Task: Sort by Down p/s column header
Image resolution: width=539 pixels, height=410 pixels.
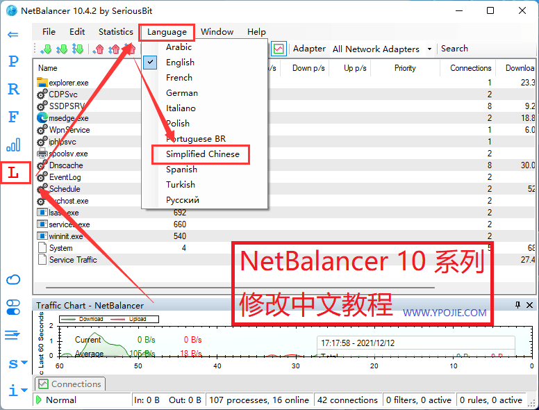Action: click(308, 68)
